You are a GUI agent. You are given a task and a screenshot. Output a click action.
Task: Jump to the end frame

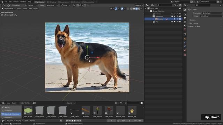tap(80, 120)
